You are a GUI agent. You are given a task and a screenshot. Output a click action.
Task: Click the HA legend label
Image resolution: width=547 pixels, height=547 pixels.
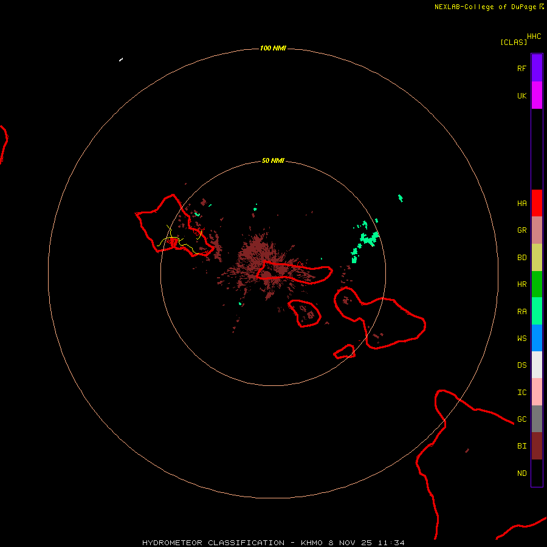click(521, 204)
